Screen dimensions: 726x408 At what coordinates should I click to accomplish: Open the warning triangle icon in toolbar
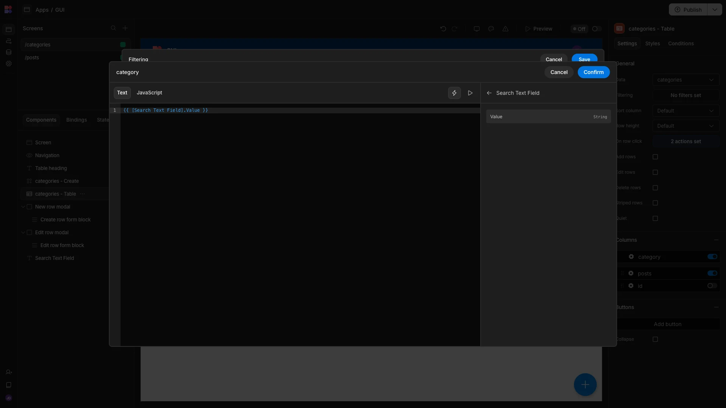click(x=505, y=29)
